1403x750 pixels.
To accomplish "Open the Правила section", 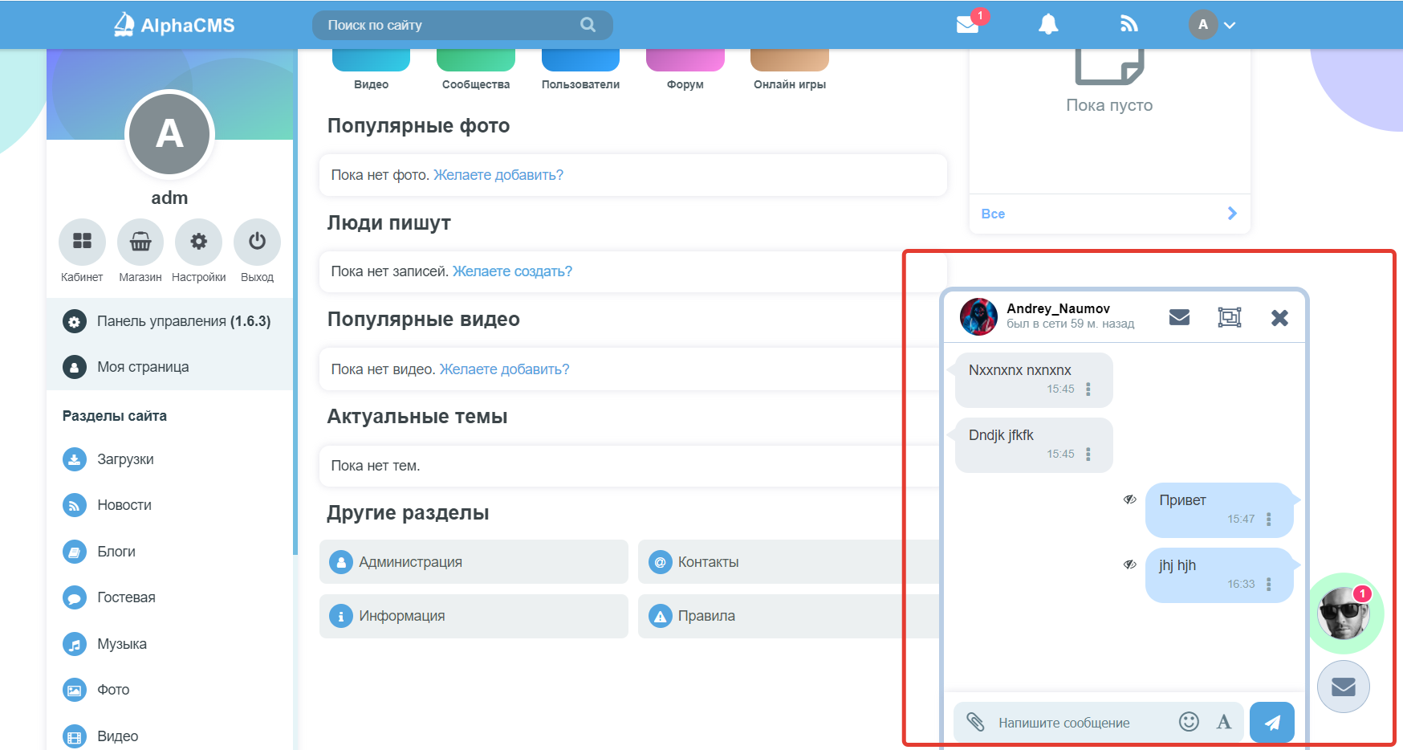I will [788, 616].
